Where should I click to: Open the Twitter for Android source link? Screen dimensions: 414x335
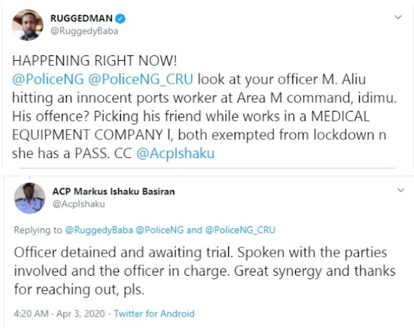pos(154,314)
